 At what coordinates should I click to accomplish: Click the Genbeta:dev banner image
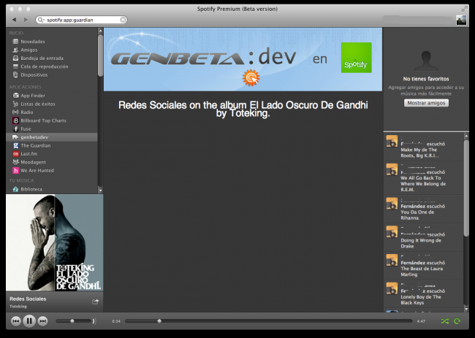[243, 59]
